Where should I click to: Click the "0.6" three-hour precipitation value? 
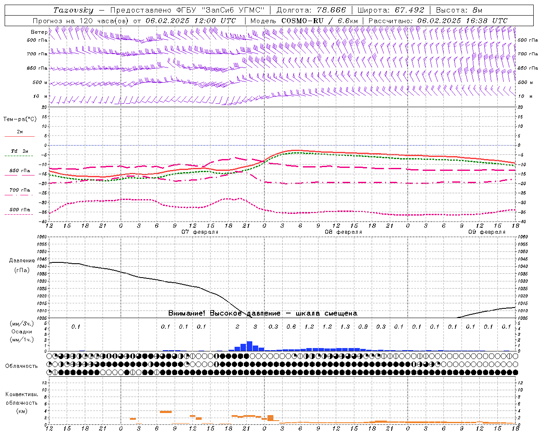(x=291, y=327)
